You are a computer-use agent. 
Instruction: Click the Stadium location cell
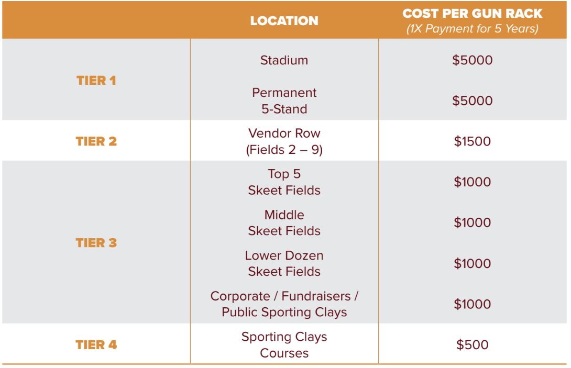pyautogui.click(x=284, y=60)
